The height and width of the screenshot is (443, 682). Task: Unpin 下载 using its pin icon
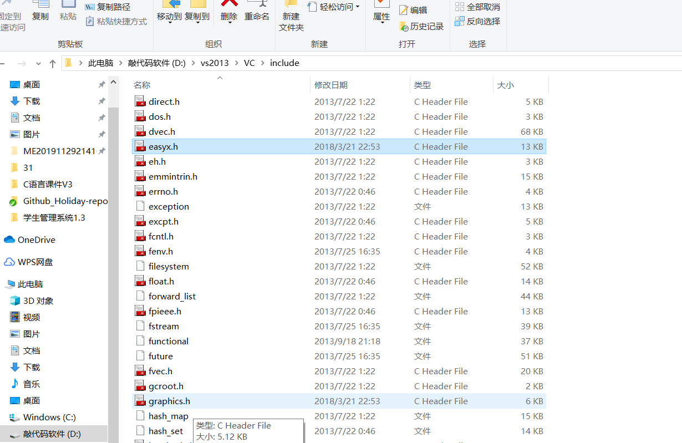point(101,101)
